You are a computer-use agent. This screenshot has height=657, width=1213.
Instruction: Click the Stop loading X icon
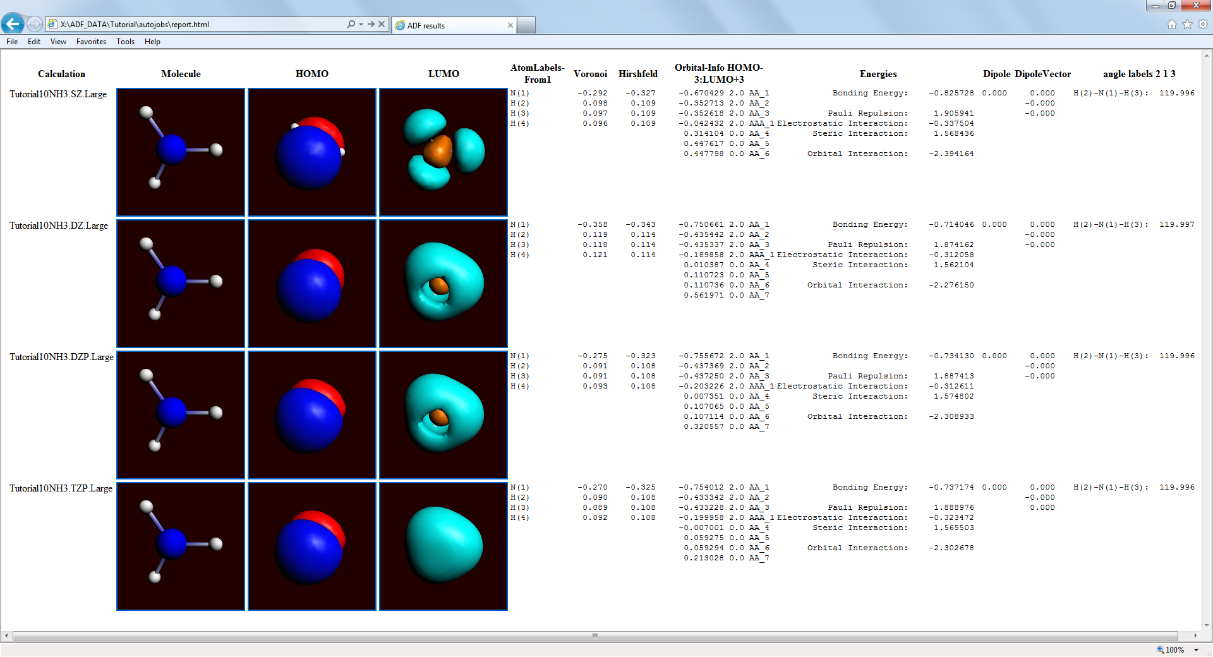pos(382,24)
